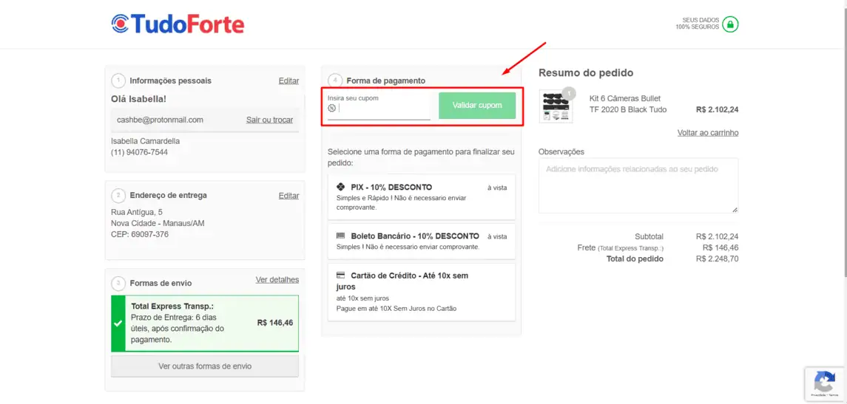Screen dimensions: 847x404
Task: Click Editar for Endereço de entrega
Action: coord(288,196)
